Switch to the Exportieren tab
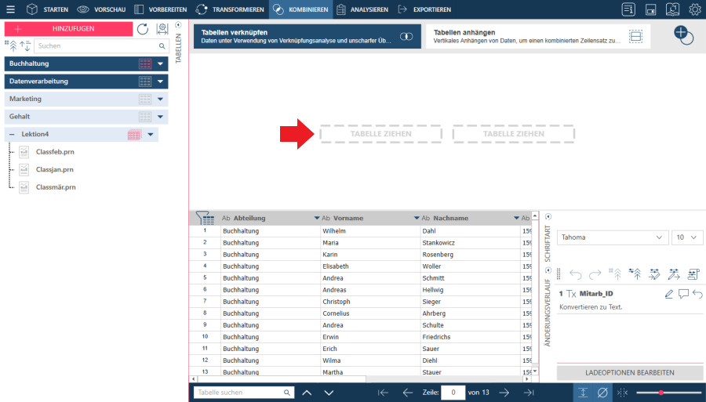This screenshot has height=402, width=706. click(x=424, y=9)
